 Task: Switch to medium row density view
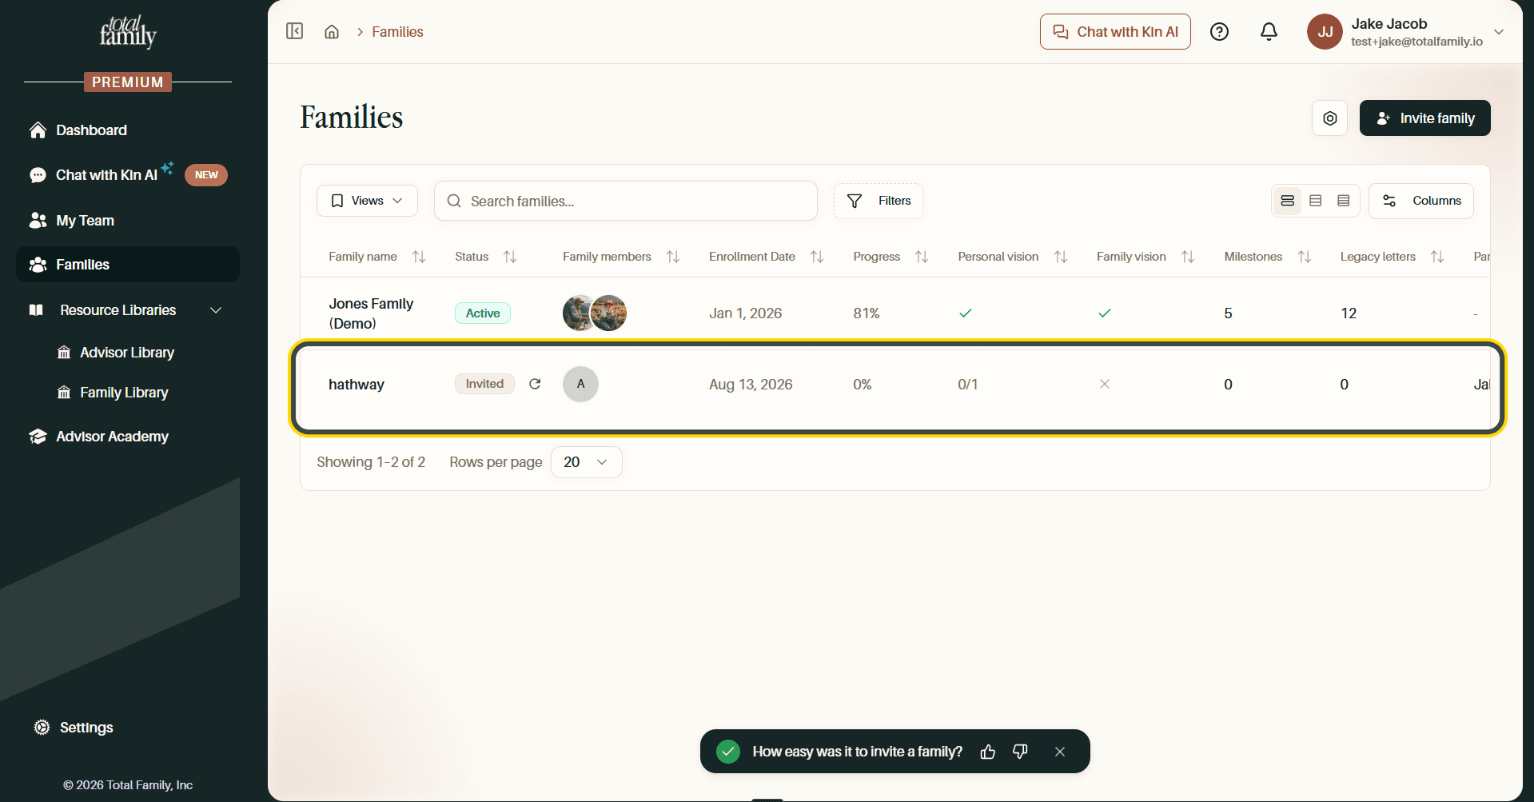(1316, 201)
